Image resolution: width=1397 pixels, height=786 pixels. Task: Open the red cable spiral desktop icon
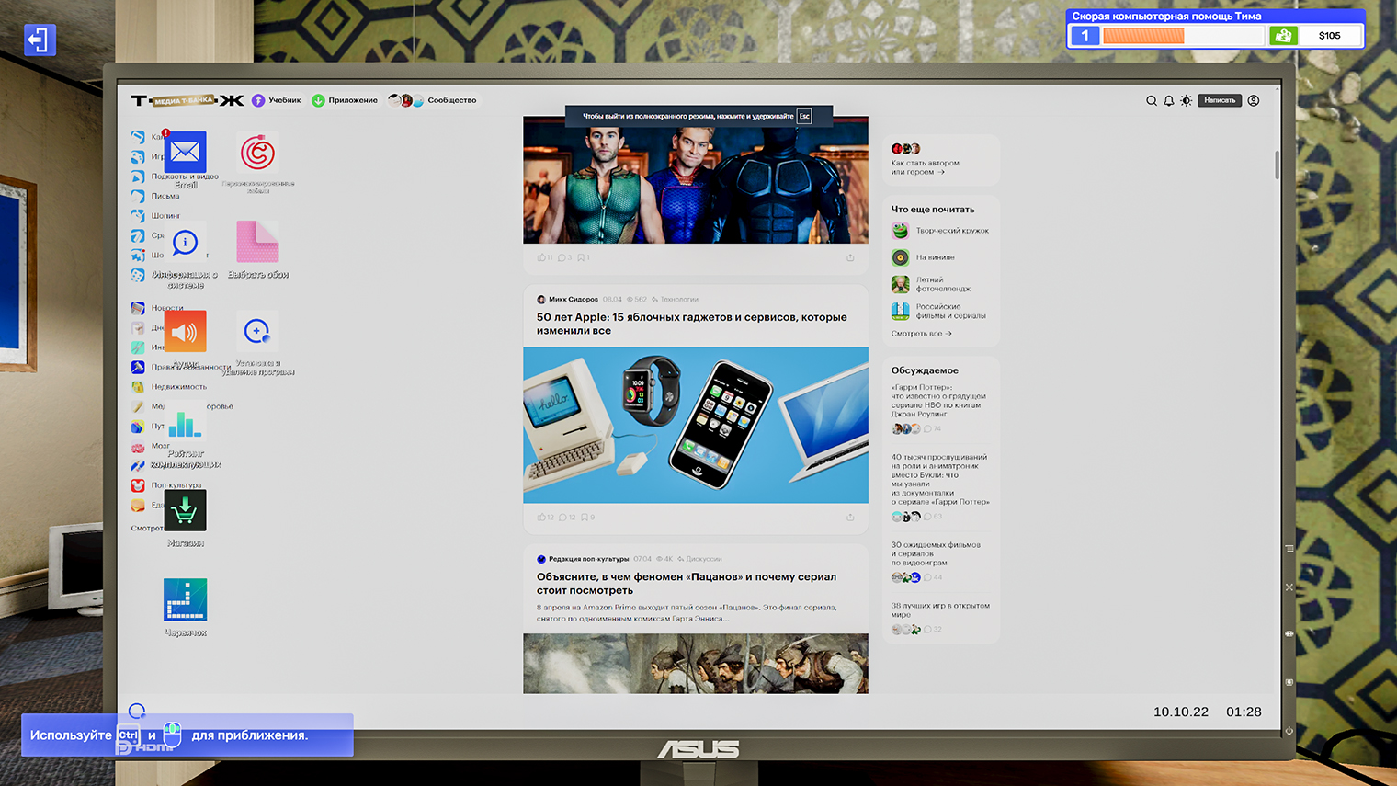pos(257,153)
